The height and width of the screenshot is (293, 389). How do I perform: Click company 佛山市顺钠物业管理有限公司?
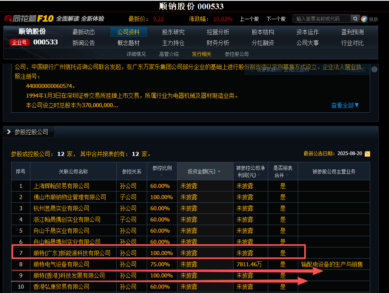[70, 197]
